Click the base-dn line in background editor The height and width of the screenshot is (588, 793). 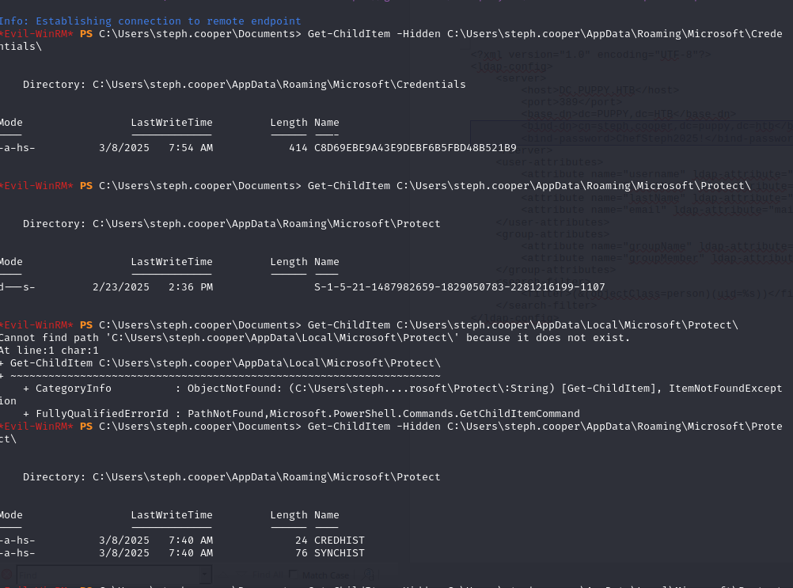[x=628, y=114]
